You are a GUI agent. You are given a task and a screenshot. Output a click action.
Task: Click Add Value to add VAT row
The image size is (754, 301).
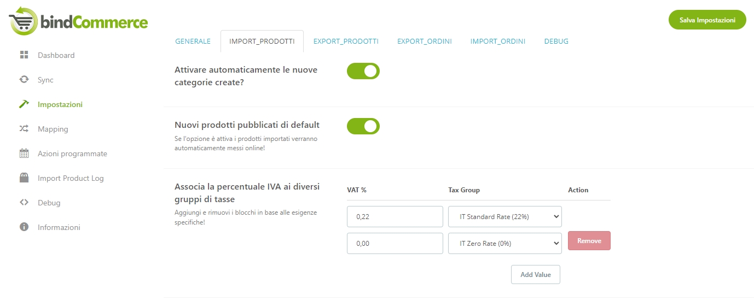click(535, 275)
